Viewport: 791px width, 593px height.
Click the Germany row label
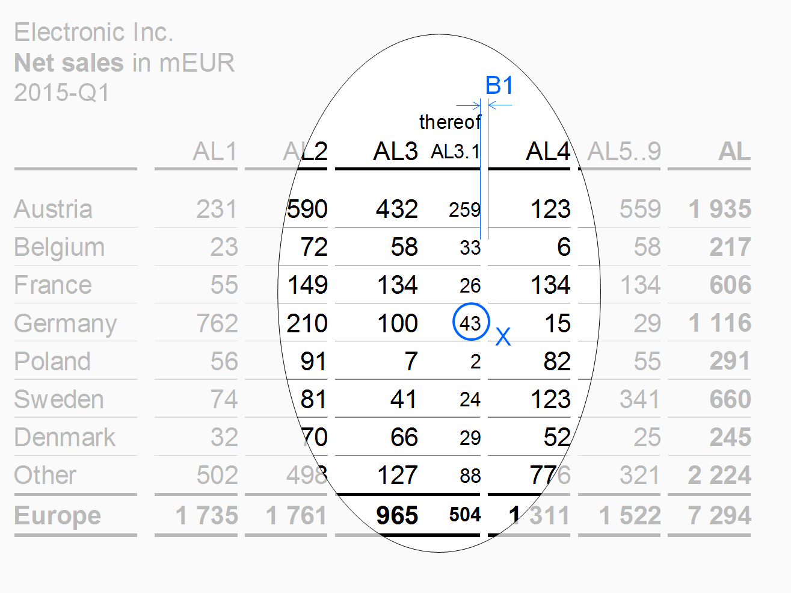tap(66, 324)
